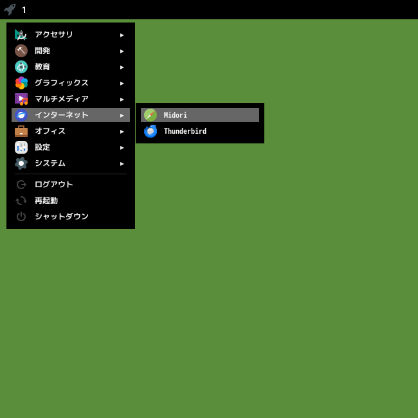Image resolution: width=418 pixels, height=418 pixels.
Task: Click the Midori compass icon
Action: point(150,115)
